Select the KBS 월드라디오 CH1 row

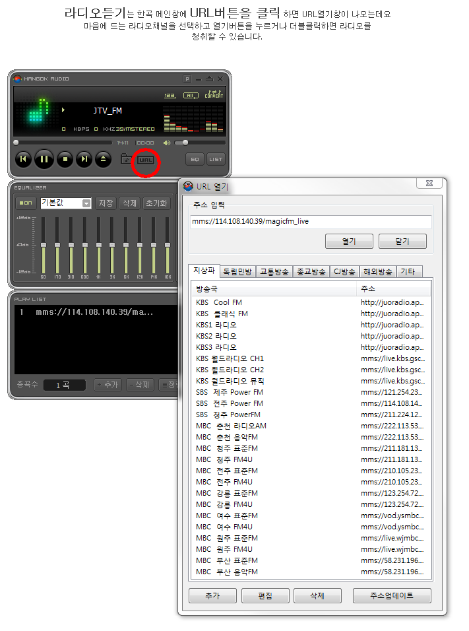pyautogui.click(x=311, y=358)
